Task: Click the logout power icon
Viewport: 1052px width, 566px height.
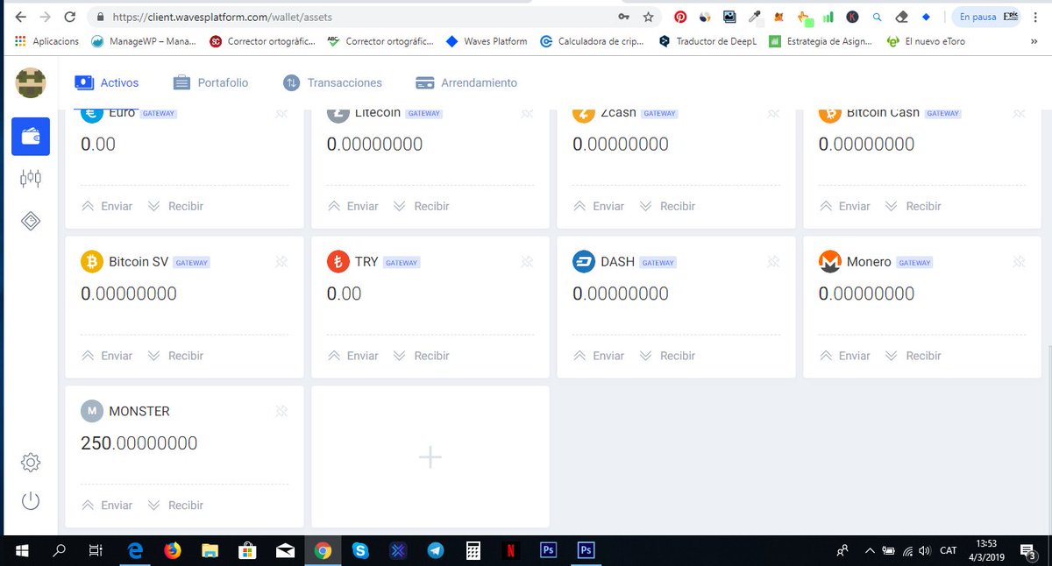Action: pos(31,501)
